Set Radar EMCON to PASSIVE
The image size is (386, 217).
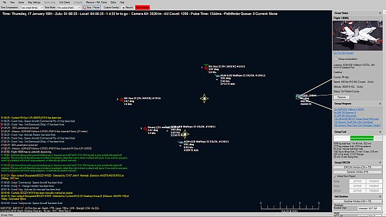pos(374,181)
